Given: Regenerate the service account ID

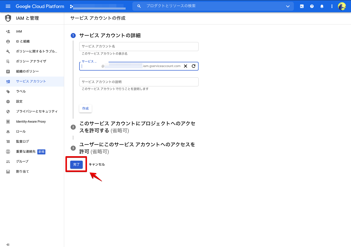Looking at the screenshot, I should click(194, 66).
